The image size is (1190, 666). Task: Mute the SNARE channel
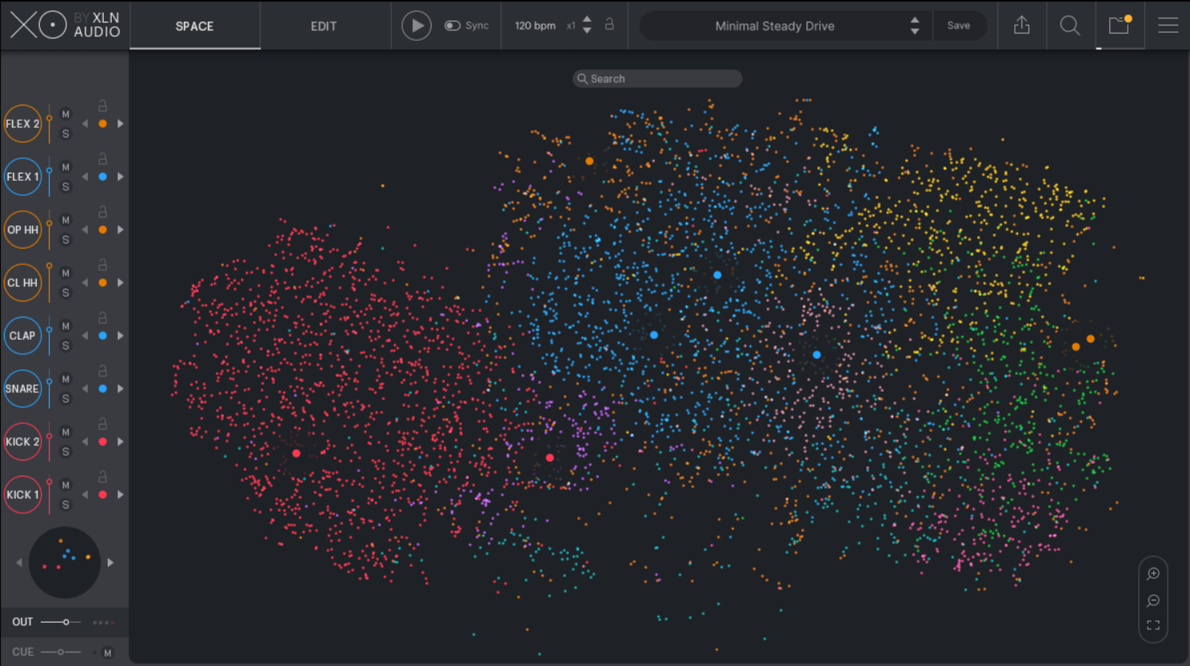(x=66, y=379)
